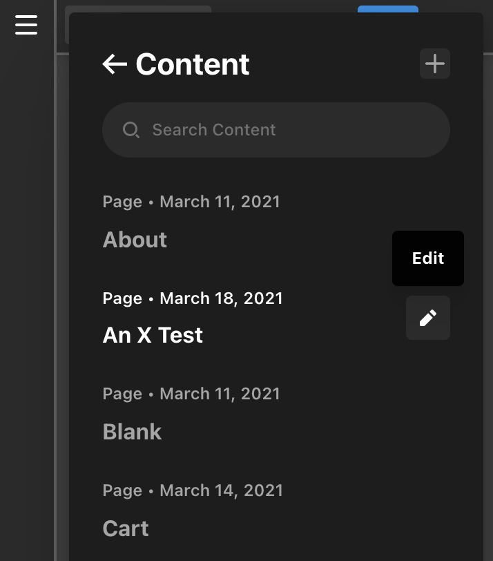
Task: Click the black Edit tooltip label
Action: pyautogui.click(x=428, y=258)
